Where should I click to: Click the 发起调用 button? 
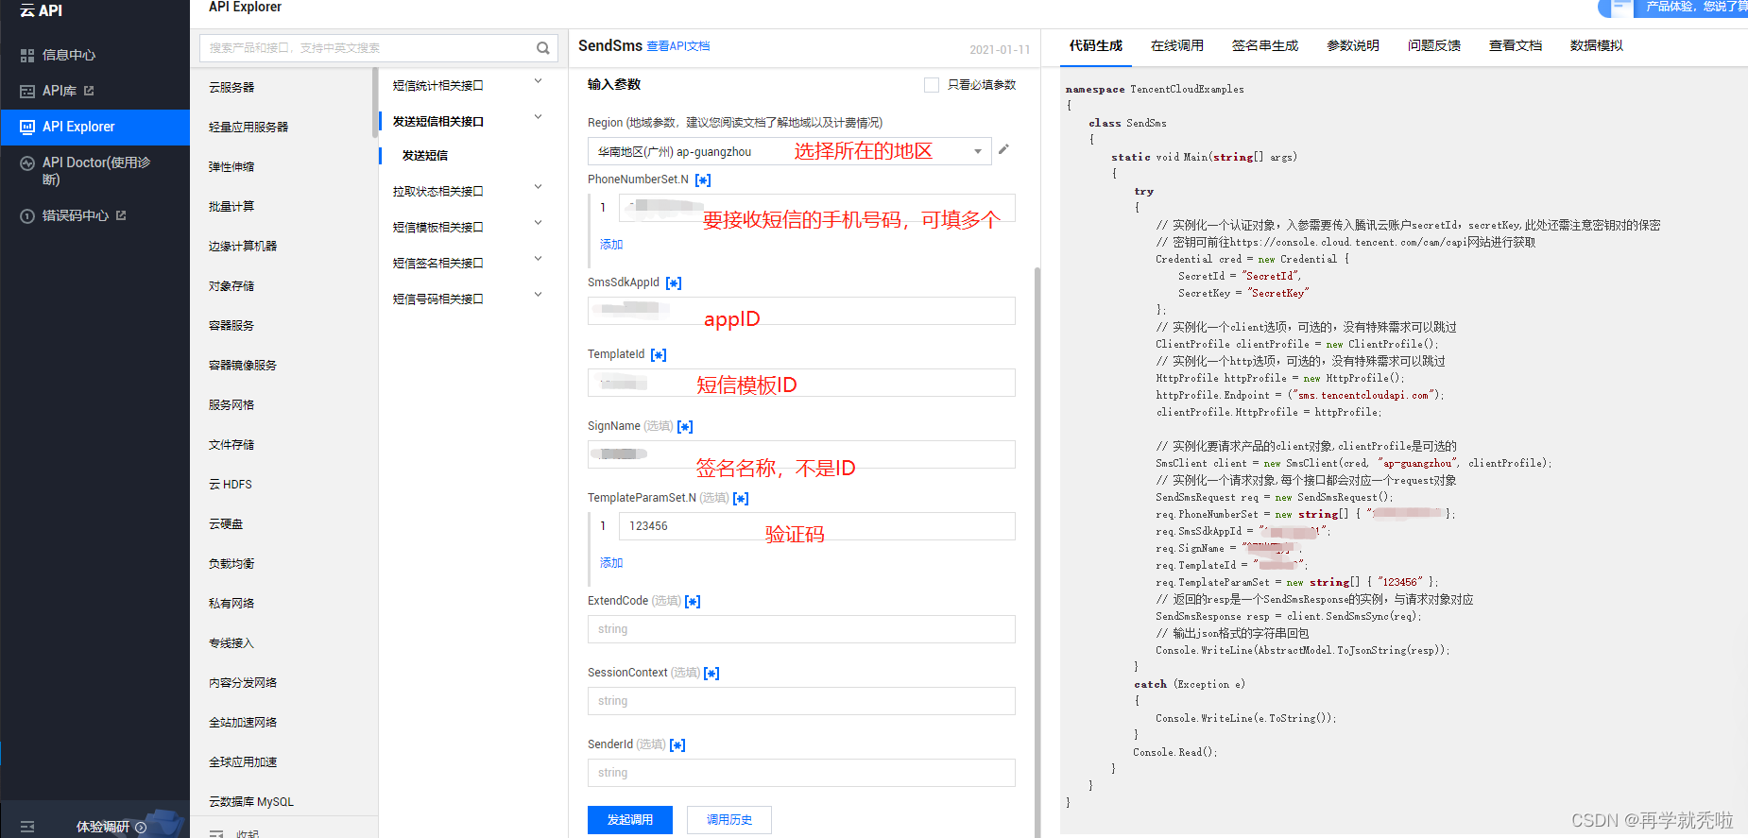click(630, 820)
